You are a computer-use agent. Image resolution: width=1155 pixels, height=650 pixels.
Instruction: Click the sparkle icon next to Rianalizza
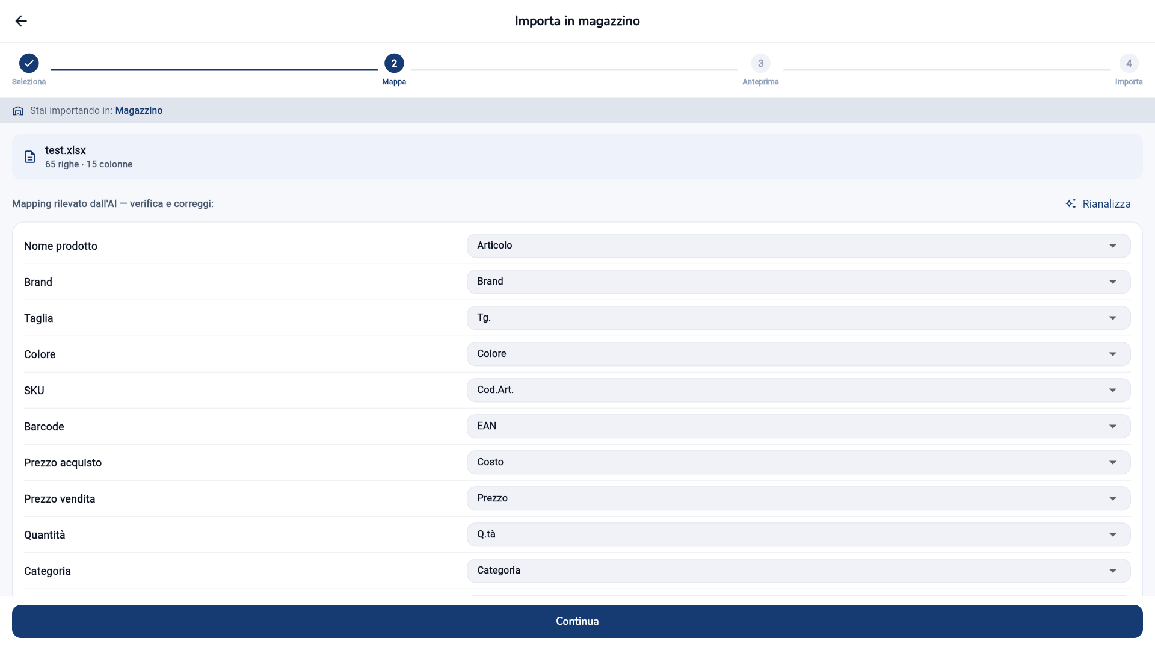click(1071, 204)
